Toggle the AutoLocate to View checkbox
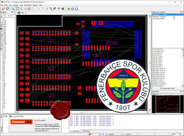This screenshot has height=136, width=184. click(x=161, y=88)
